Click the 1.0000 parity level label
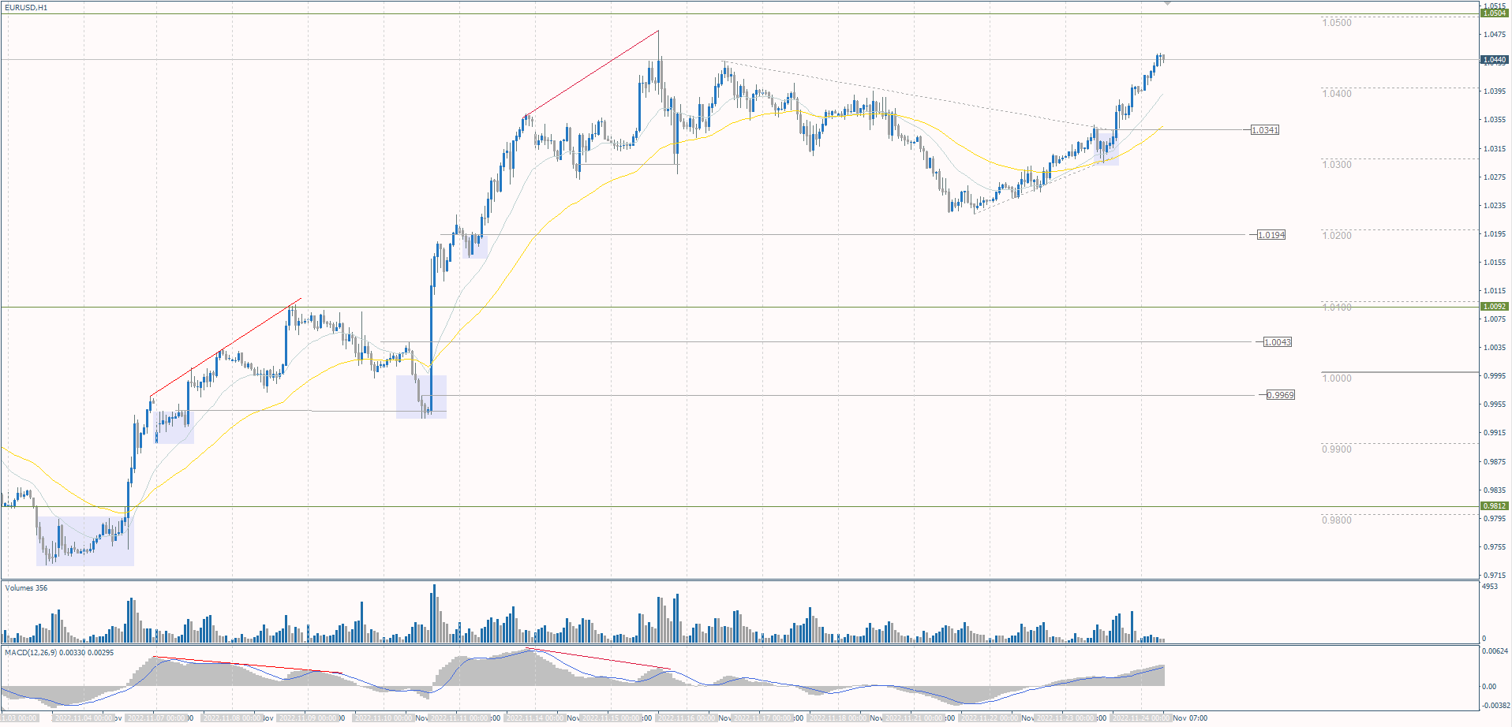This screenshot has width=1512, height=727. coord(1337,378)
